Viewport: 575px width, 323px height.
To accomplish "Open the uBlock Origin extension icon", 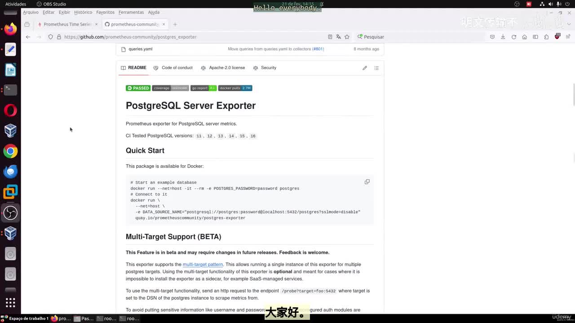I will coord(557,36).
